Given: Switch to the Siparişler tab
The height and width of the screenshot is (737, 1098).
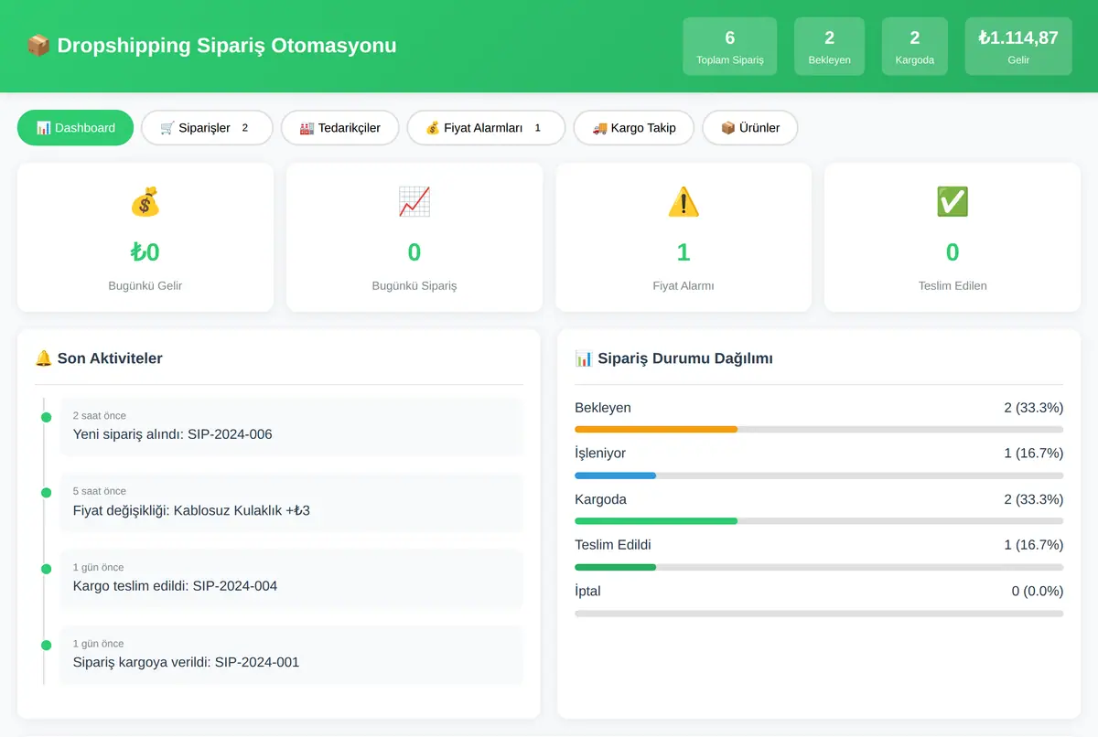Looking at the screenshot, I should click(207, 128).
